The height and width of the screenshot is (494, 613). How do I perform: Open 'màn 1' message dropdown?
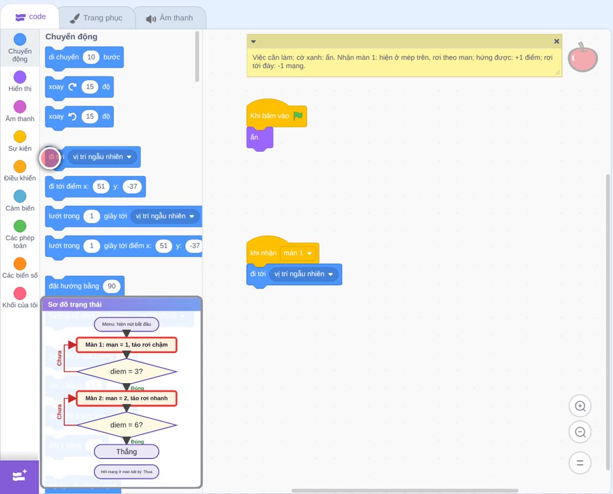[298, 253]
